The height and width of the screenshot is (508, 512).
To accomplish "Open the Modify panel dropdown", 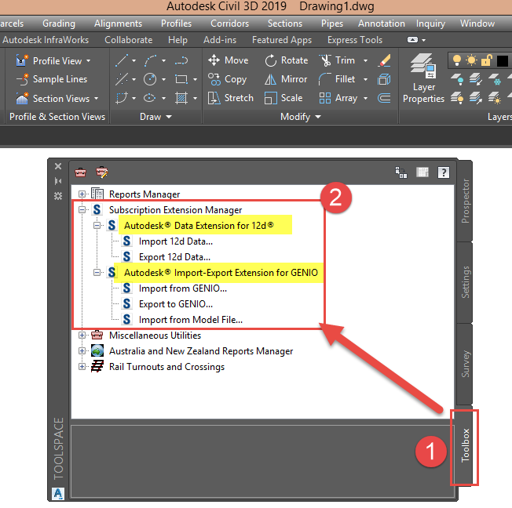I will [301, 117].
